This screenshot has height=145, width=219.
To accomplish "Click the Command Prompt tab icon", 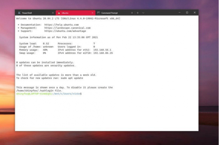I will tap(99, 13).
